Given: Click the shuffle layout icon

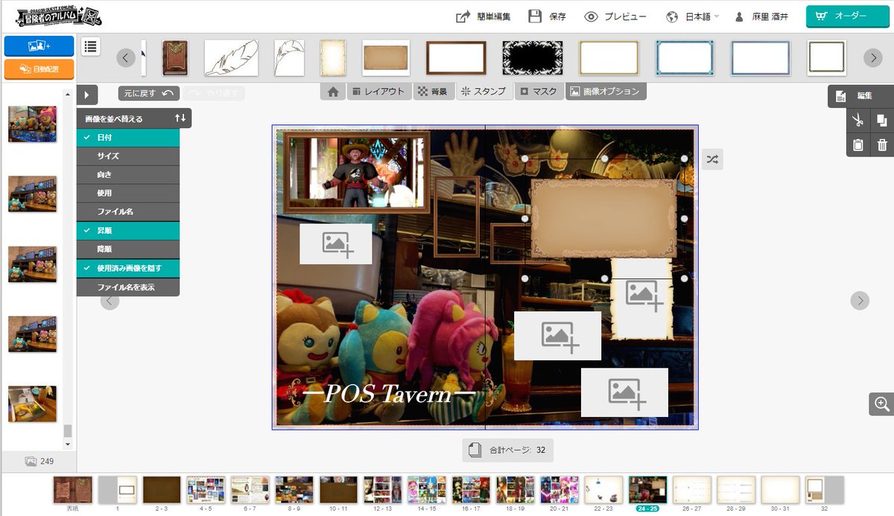Looking at the screenshot, I should (712, 159).
